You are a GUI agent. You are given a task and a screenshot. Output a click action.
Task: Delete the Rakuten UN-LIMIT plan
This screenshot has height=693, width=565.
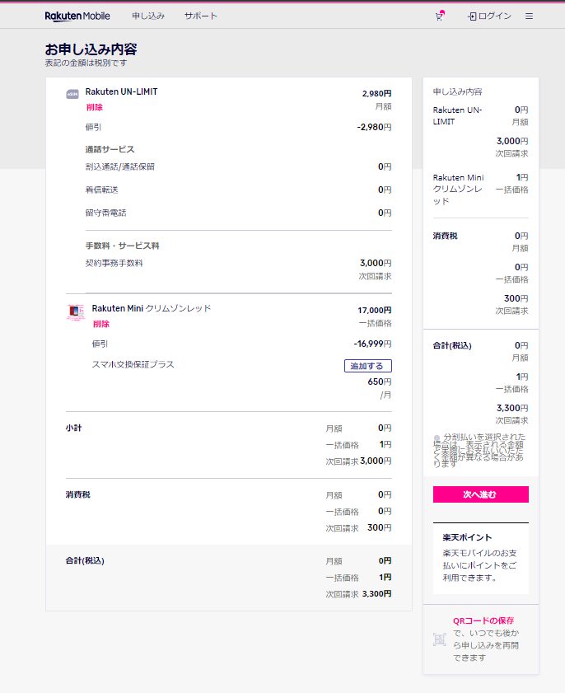95,107
